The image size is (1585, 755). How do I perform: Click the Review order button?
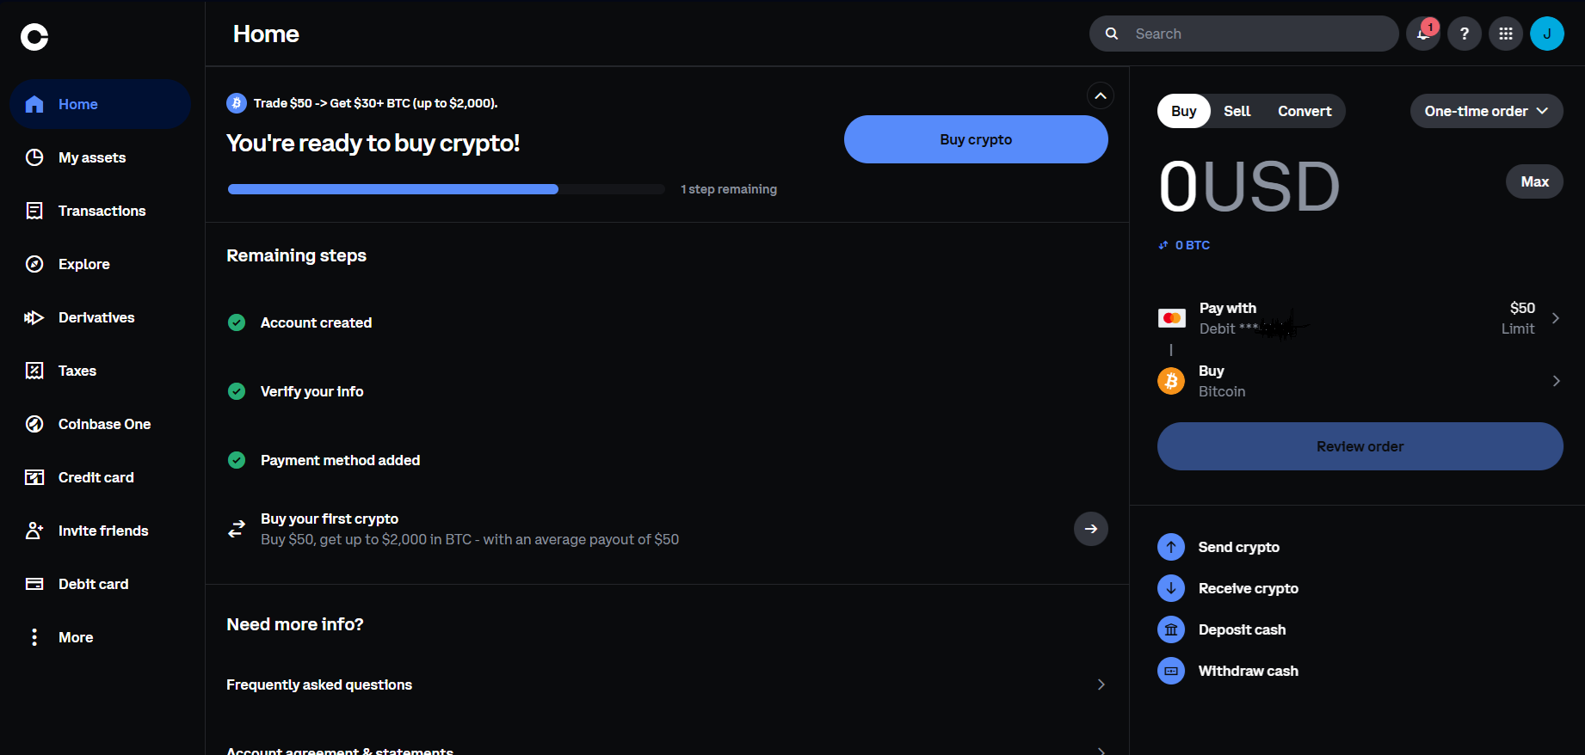click(x=1360, y=446)
